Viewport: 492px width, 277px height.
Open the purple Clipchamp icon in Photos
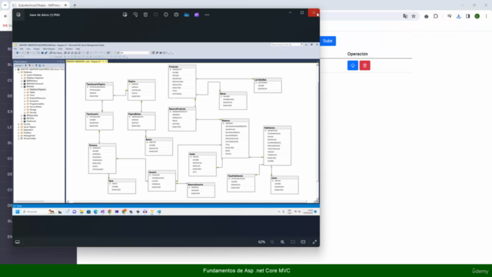pos(197,15)
